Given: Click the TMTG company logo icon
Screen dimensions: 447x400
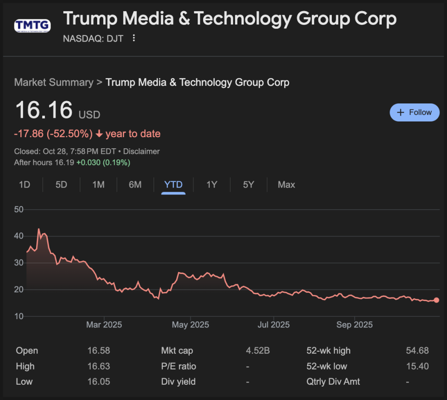Looking at the screenshot, I should pos(32,26).
